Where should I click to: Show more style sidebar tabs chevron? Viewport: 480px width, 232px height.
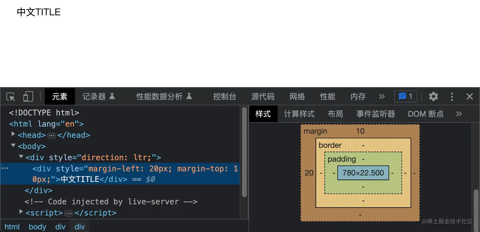pyautogui.click(x=459, y=114)
